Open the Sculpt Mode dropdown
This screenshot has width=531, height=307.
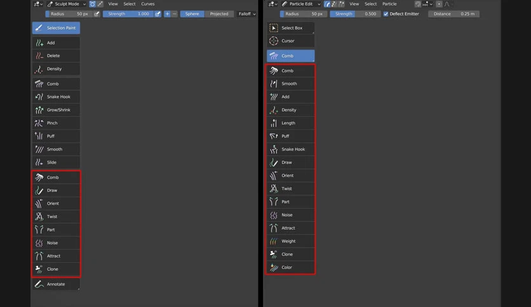tap(67, 4)
